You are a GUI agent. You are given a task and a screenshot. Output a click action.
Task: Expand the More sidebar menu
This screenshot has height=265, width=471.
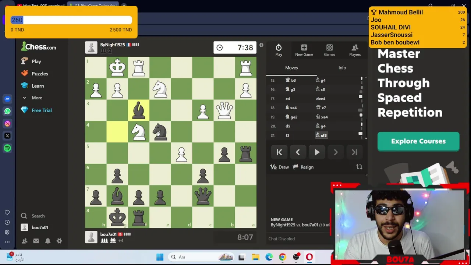(x=32, y=98)
